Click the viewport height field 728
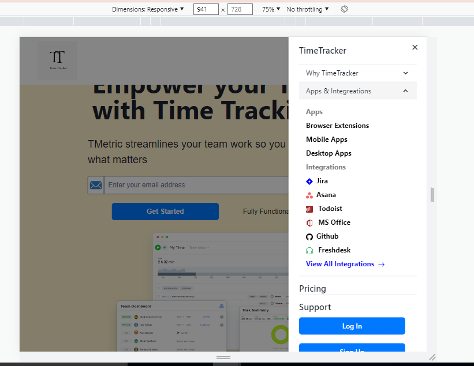474x366 pixels. [x=240, y=9]
